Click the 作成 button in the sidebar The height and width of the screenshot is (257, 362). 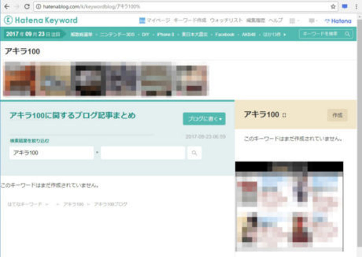coord(337,115)
